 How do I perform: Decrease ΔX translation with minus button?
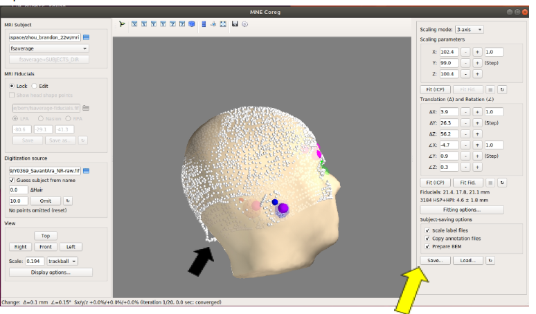(465, 111)
